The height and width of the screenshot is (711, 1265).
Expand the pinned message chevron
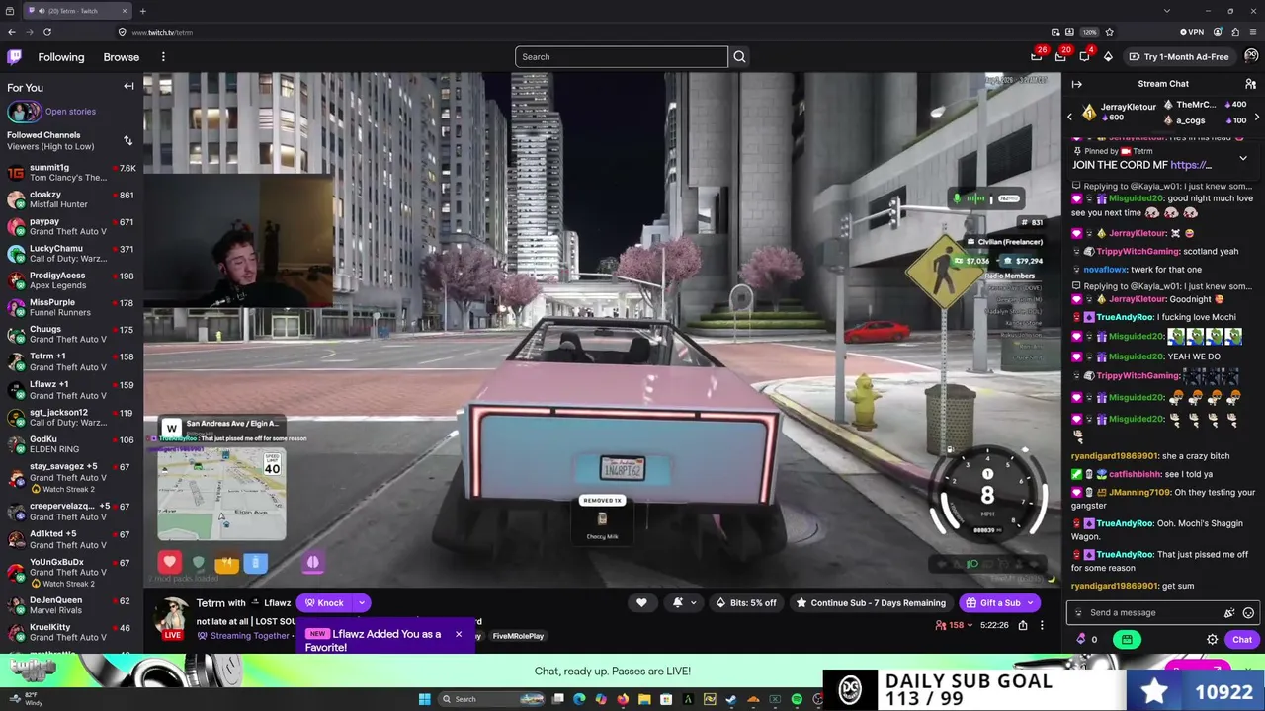pyautogui.click(x=1243, y=158)
